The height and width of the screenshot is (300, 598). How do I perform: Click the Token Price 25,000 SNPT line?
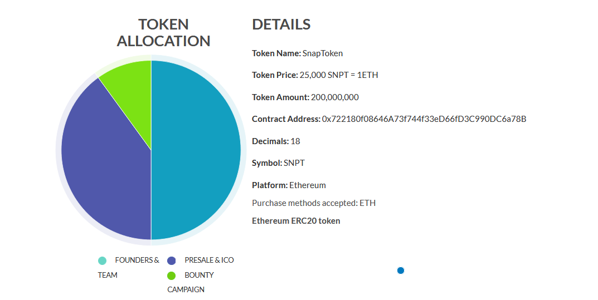click(x=315, y=75)
